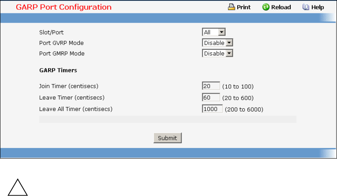337x196 pixels.
Task: Click the Reload link text
Action: (281, 7)
